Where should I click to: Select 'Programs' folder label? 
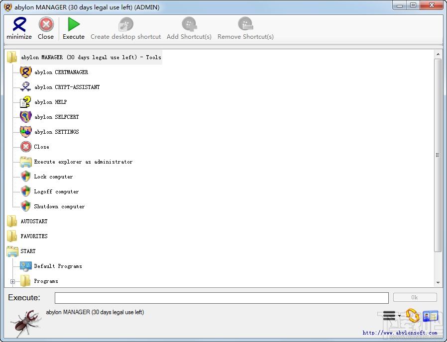46,281
